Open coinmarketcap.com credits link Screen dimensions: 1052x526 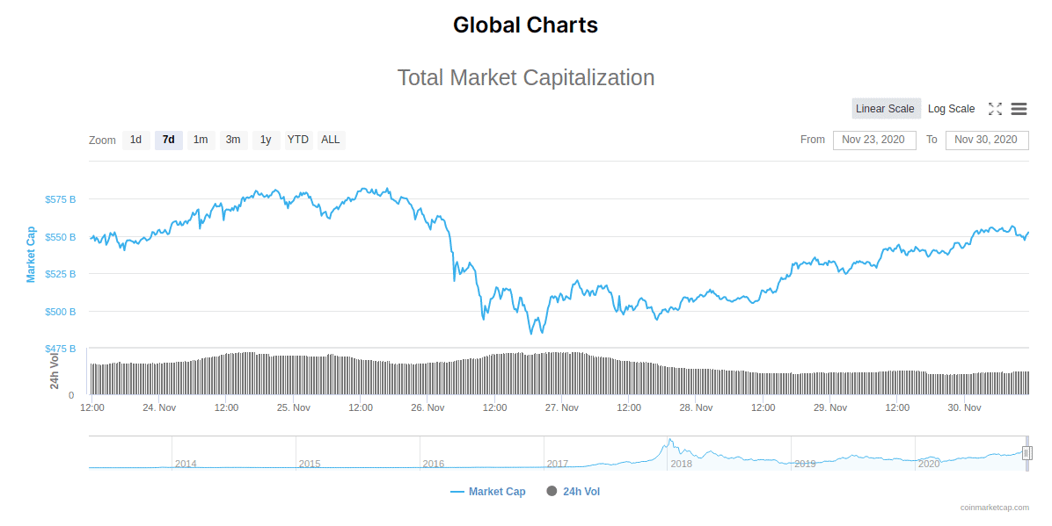point(994,508)
